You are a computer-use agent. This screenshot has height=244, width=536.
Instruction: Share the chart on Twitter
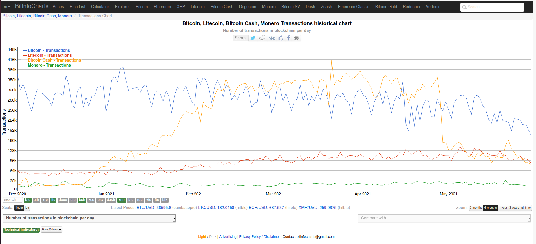click(253, 38)
